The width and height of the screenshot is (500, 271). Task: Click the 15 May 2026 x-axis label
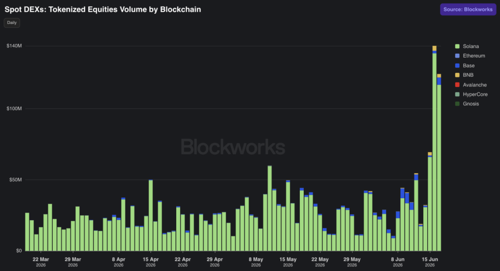point(288,262)
